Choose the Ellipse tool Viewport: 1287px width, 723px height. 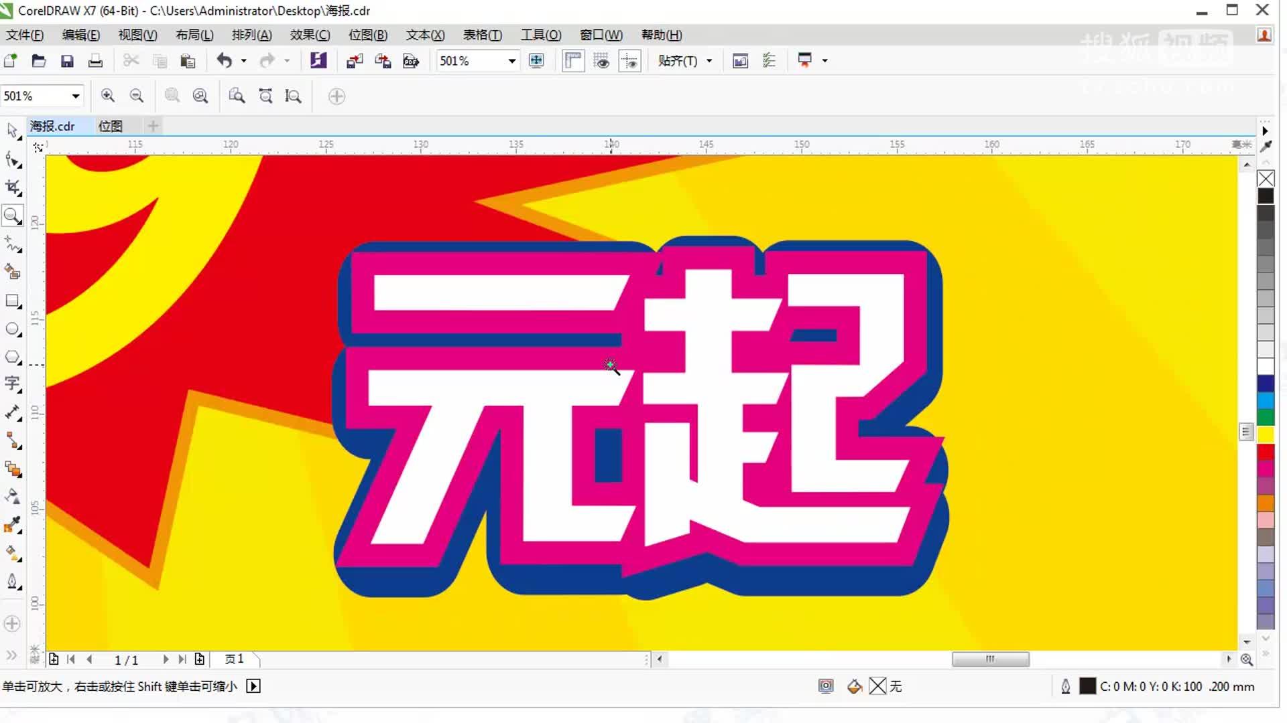pos(12,329)
